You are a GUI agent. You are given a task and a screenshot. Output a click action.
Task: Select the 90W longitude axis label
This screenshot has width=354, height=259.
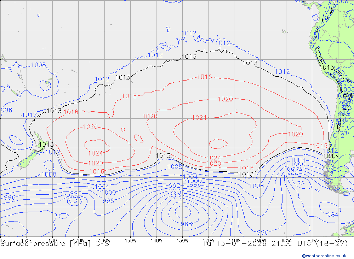286,241
